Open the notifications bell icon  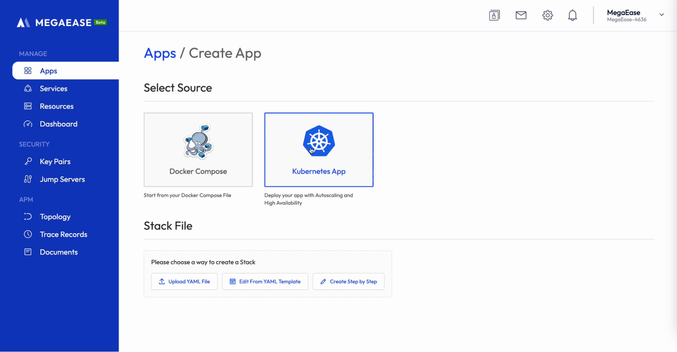[572, 15]
